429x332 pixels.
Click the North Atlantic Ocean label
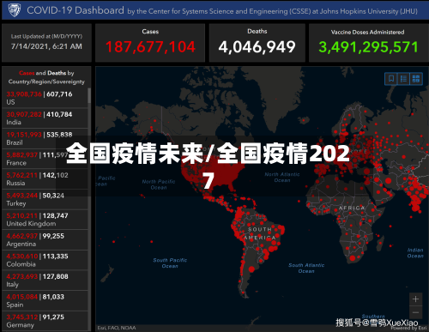pos(282,178)
